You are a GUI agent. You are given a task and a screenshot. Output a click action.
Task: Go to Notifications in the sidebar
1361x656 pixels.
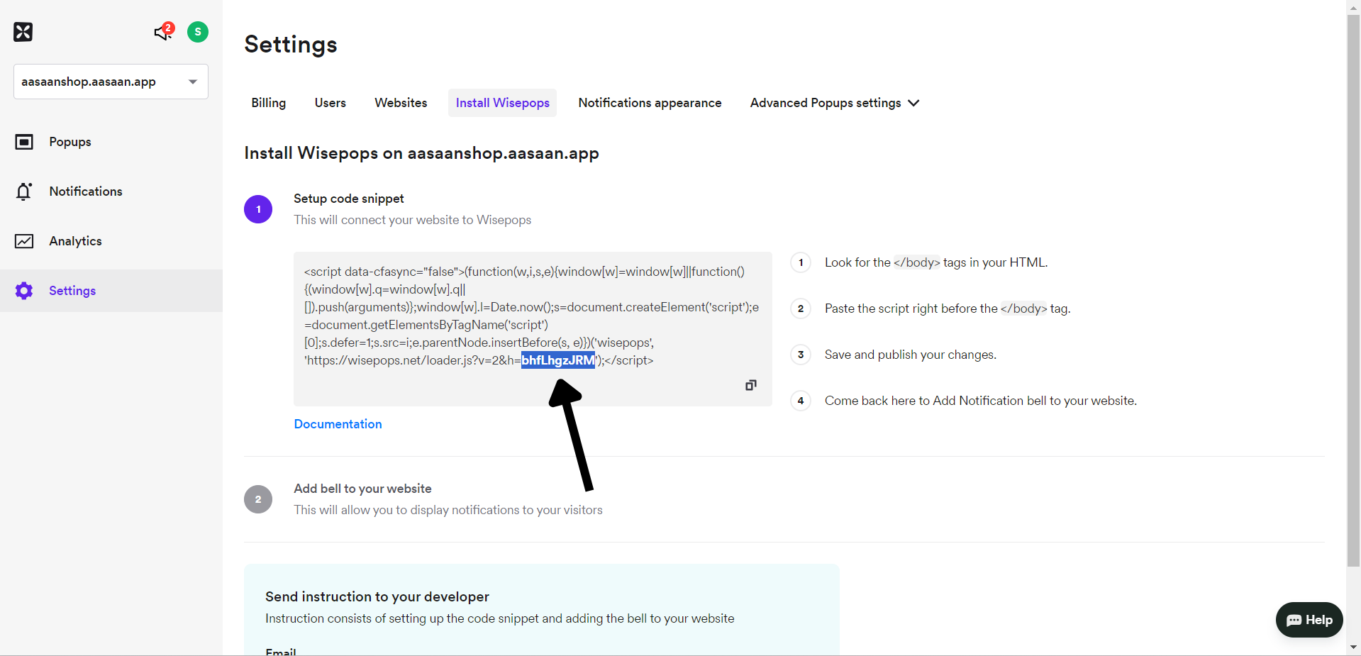[86, 191]
